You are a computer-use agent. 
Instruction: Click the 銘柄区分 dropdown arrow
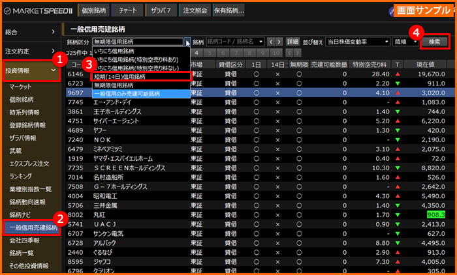click(187, 42)
